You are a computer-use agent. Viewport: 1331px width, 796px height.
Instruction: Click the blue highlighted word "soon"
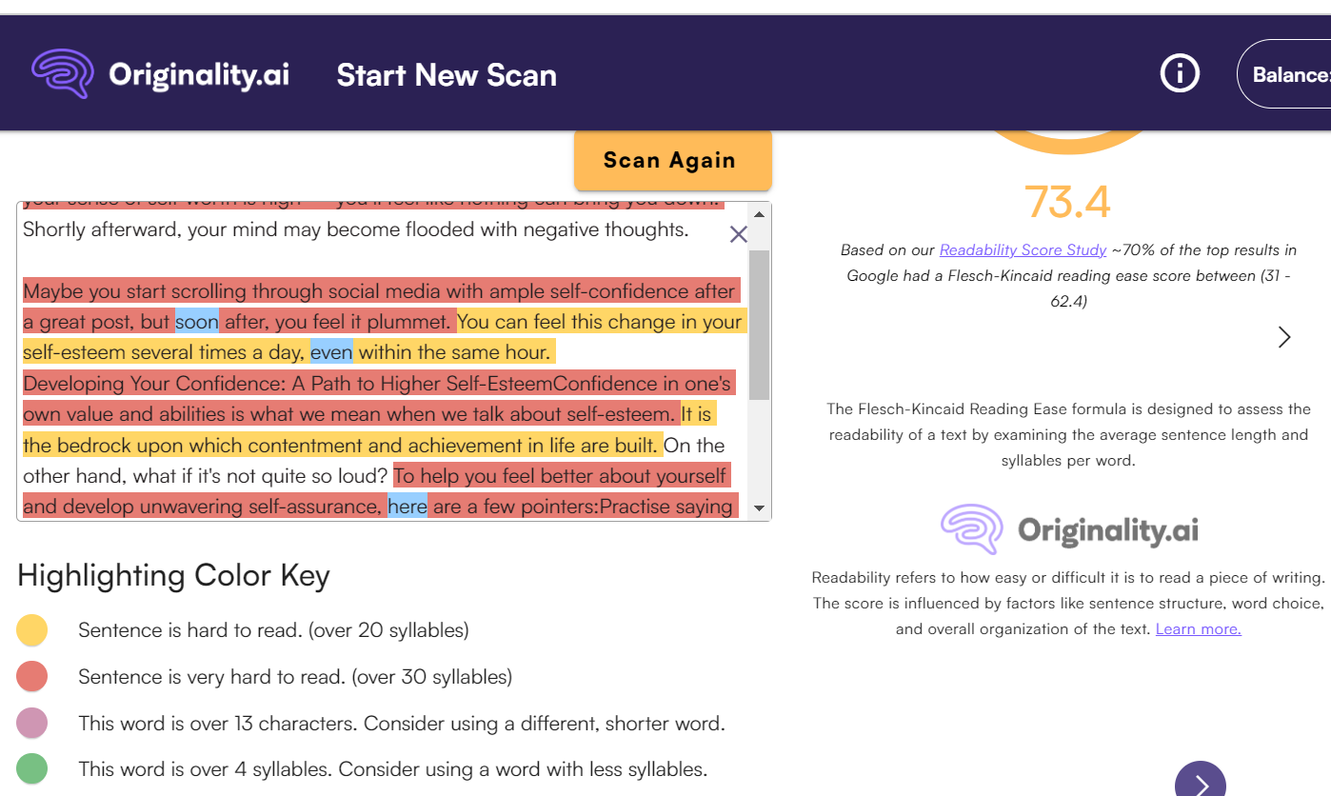(x=197, y=322)
